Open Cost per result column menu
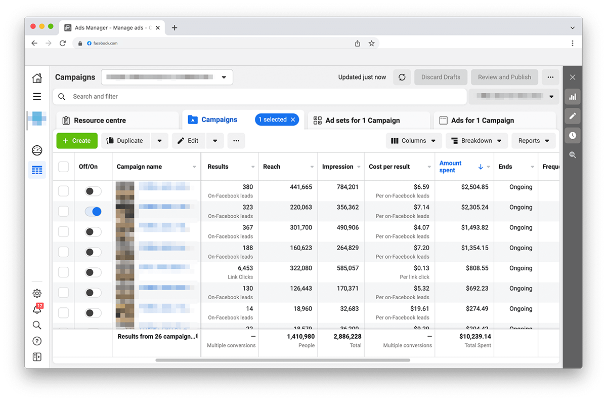Screen dimensions: 607x401 [429, 167]
